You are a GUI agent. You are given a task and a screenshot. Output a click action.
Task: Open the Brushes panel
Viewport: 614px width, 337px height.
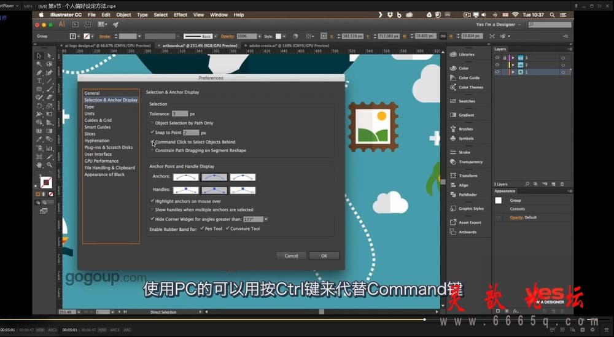pyautogui.click(x=461, y=129)
